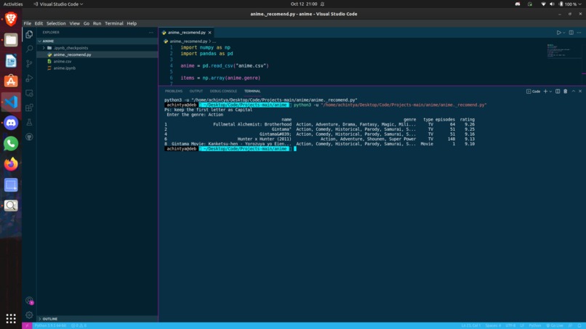The image size is (586, 329).
Task: Open the Help menu
Action: click(132, 23)
